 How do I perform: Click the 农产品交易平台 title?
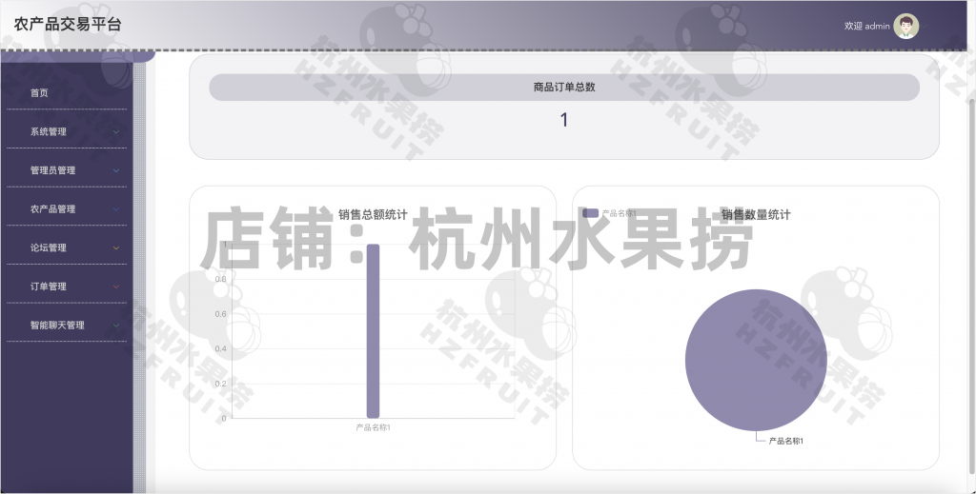tap(68, 24)
